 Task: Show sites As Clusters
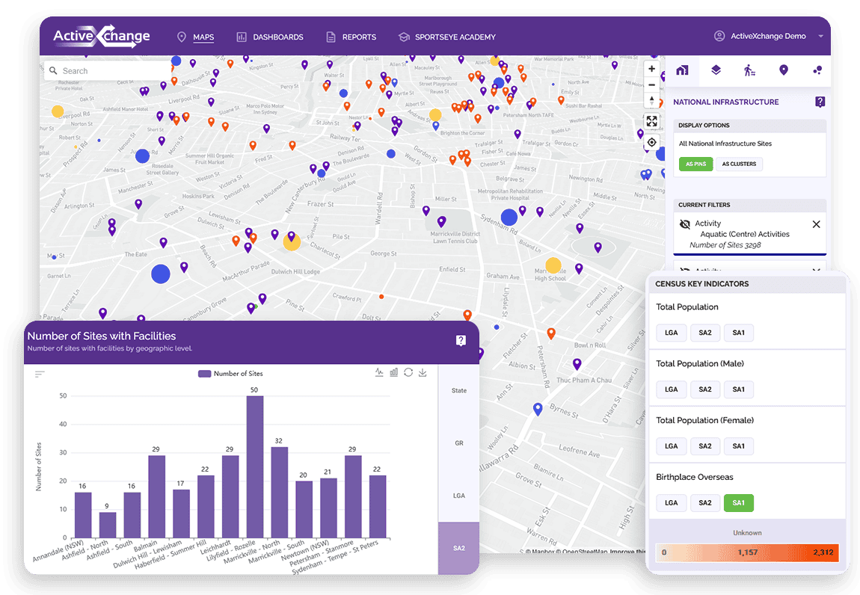pyautogui.click(x=739, y=164)
